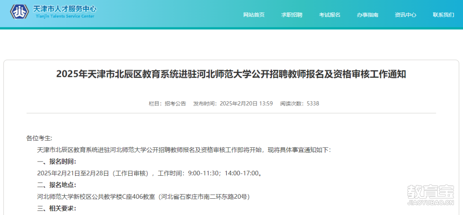The height and width of the screenshot is (215, 463).
Task: Click the 河北师范大学新校区公共教学楼C座406教室 address line
Action: (144, 197)
